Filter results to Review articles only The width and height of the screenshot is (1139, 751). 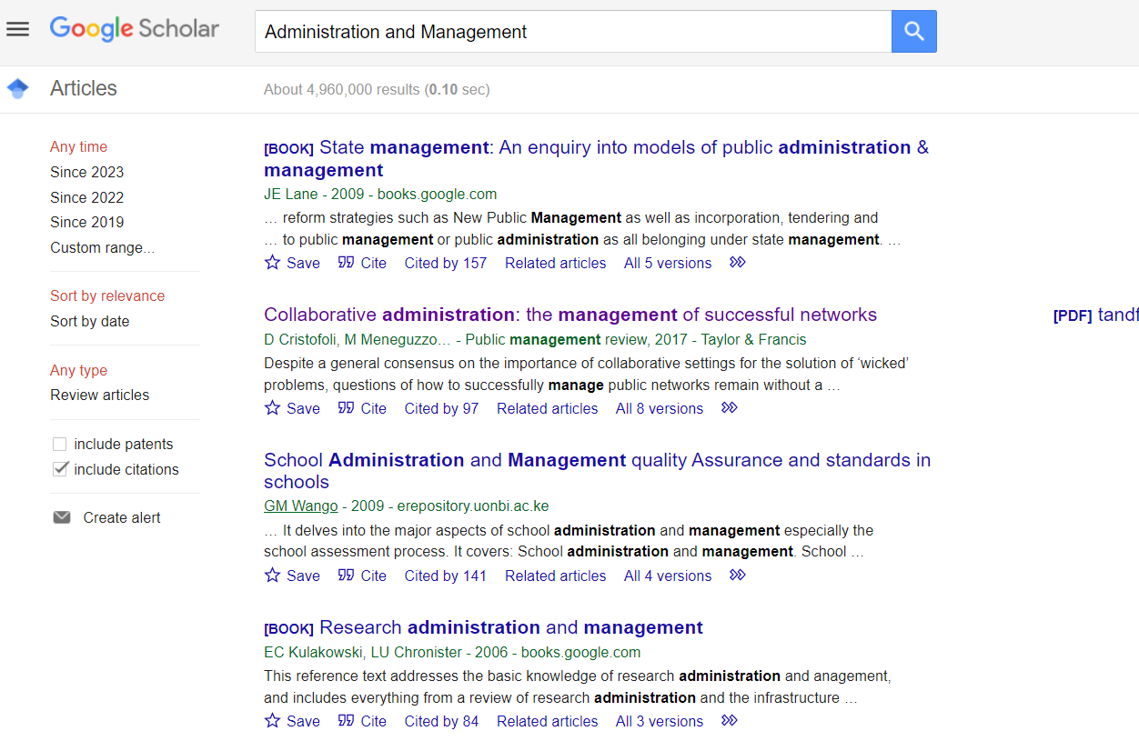pyautogui.click(x=100, y=395)
